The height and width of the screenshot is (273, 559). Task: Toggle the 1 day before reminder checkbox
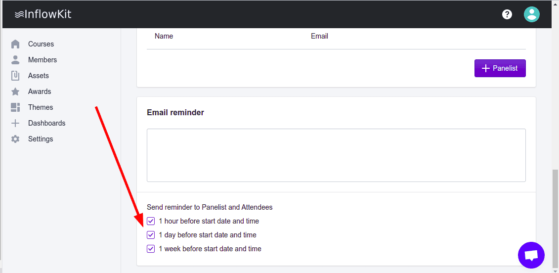tap(151, 235)
